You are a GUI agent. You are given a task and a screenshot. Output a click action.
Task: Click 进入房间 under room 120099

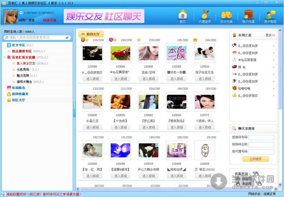point(92,79)
